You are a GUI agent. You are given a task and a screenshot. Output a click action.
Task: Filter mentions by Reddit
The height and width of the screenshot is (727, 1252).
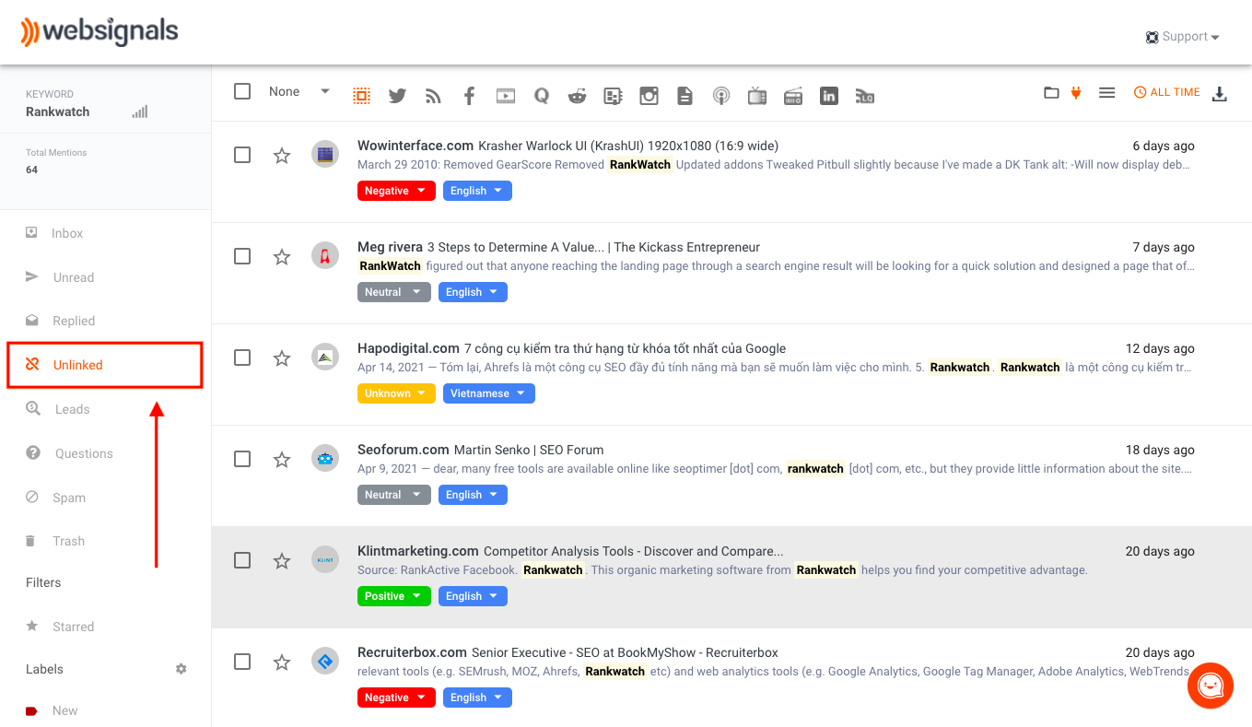point(577,95)
